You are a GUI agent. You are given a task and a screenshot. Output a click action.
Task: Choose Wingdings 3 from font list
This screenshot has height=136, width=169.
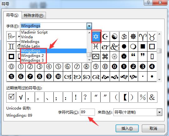tap(53, 60)
